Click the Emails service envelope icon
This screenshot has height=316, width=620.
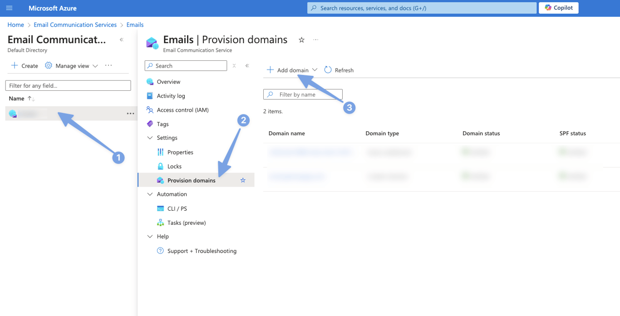pyautogui.click(x=152, y=43)
